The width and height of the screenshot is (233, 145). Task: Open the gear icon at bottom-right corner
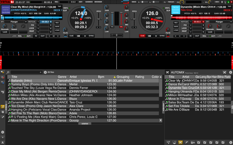coord(230,142)
